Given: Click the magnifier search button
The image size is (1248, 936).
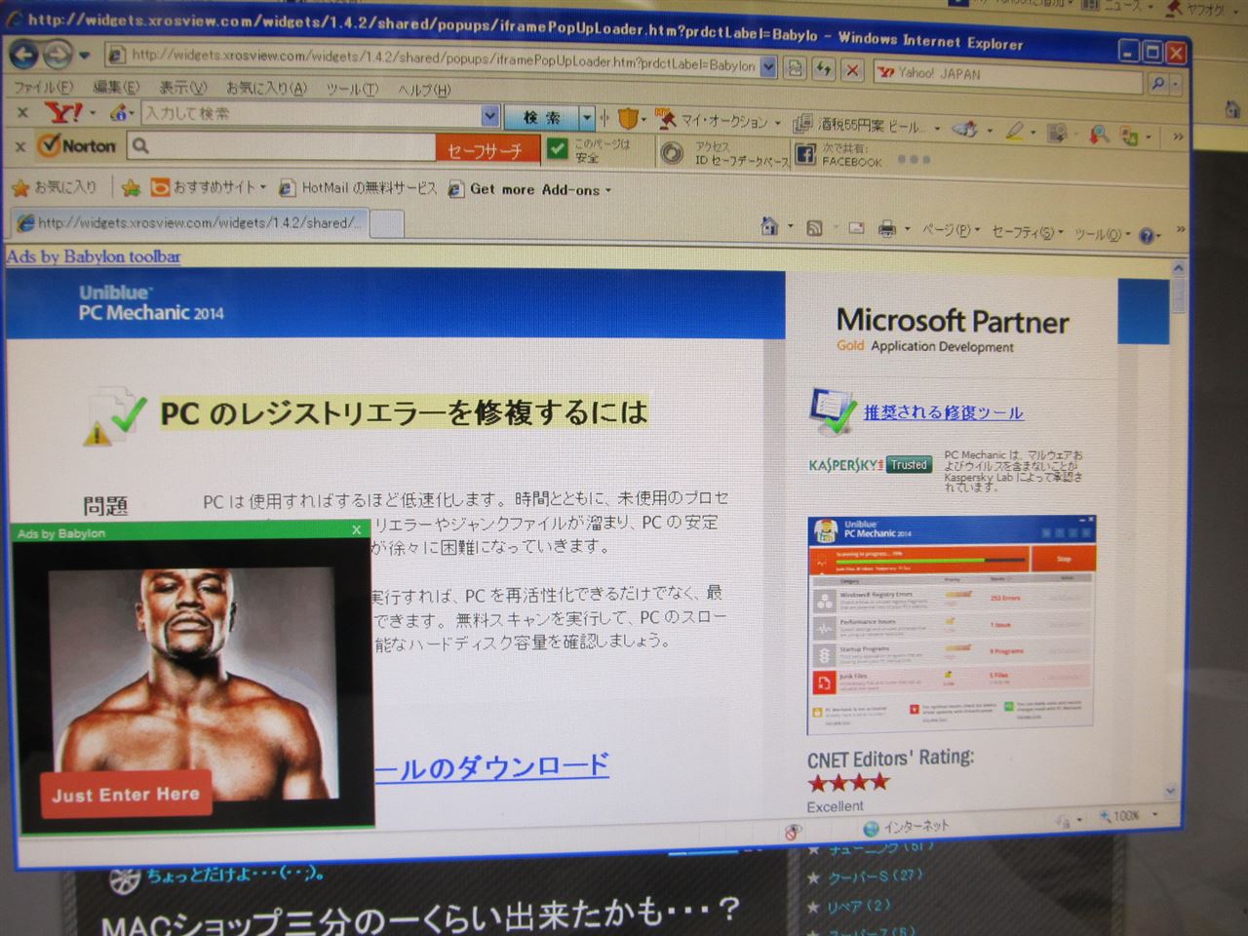Looking at the screenshot, I should pos(1157,84).
